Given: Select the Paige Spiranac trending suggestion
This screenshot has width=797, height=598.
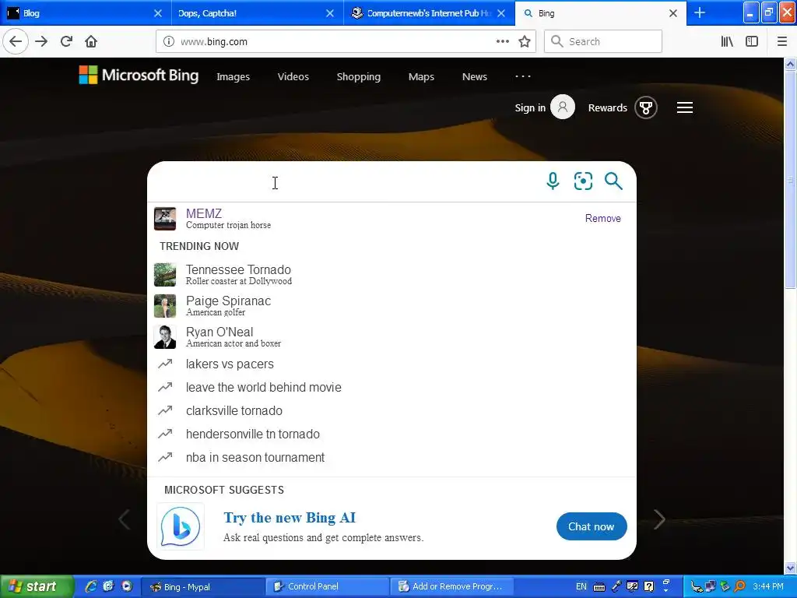Looking at the screenshot, I should coord(391,305).
